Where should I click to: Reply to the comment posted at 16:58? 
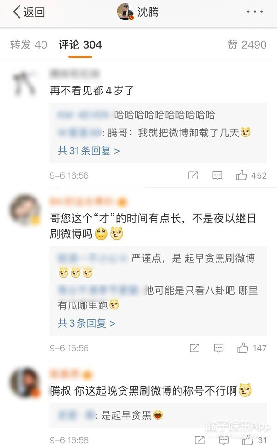pyautogui.click(x=224, y=440)
